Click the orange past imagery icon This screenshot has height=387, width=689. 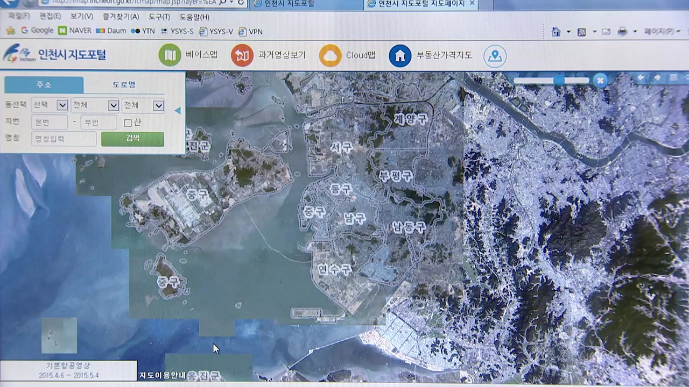(x=242, y=55)
